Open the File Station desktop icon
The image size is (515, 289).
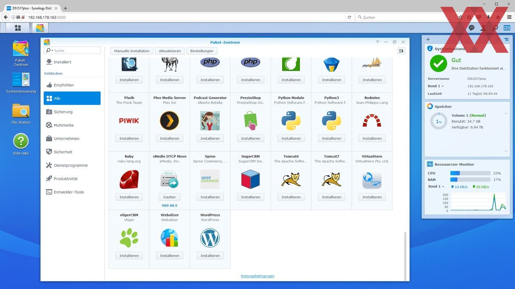(21, 114)
